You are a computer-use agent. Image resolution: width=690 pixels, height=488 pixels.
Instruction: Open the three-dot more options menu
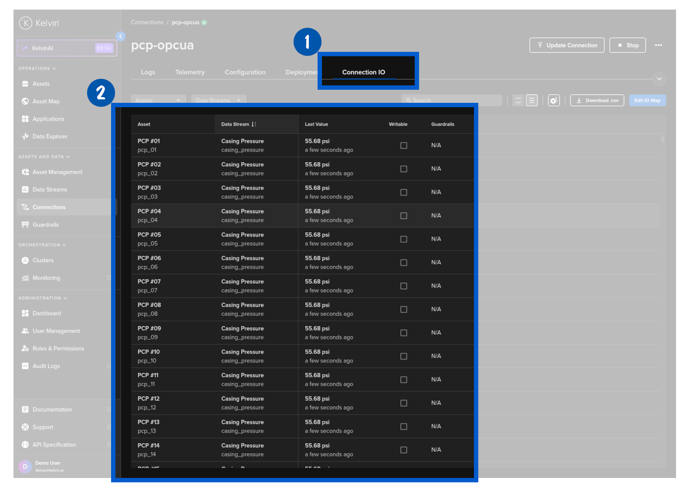[x=658, y=45]
